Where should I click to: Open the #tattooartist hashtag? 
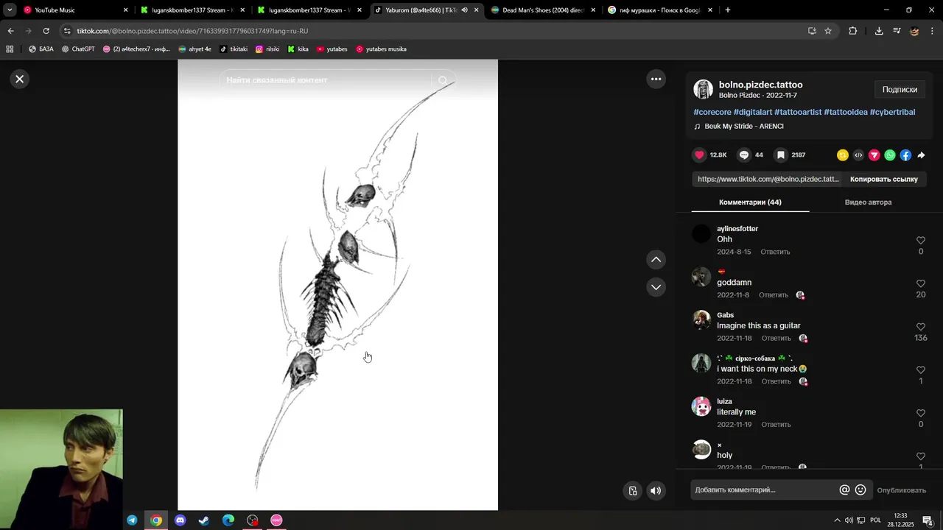797,112
